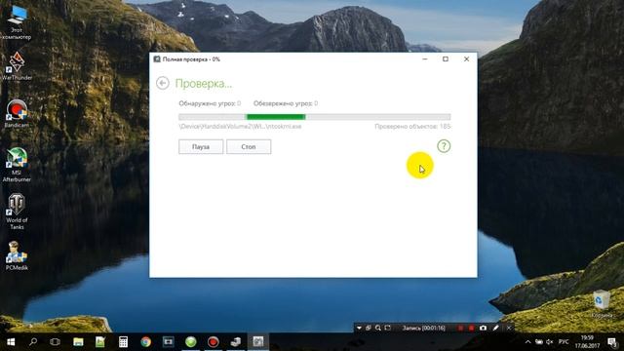Show hidden system tray icons

[x=527, y=342]
